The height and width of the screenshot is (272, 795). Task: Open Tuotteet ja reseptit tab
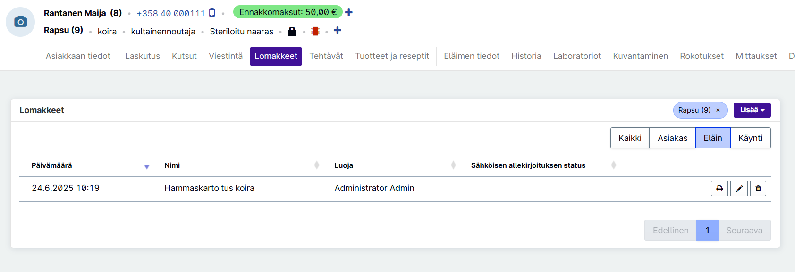pyautogui.click(x=392, y=56)
